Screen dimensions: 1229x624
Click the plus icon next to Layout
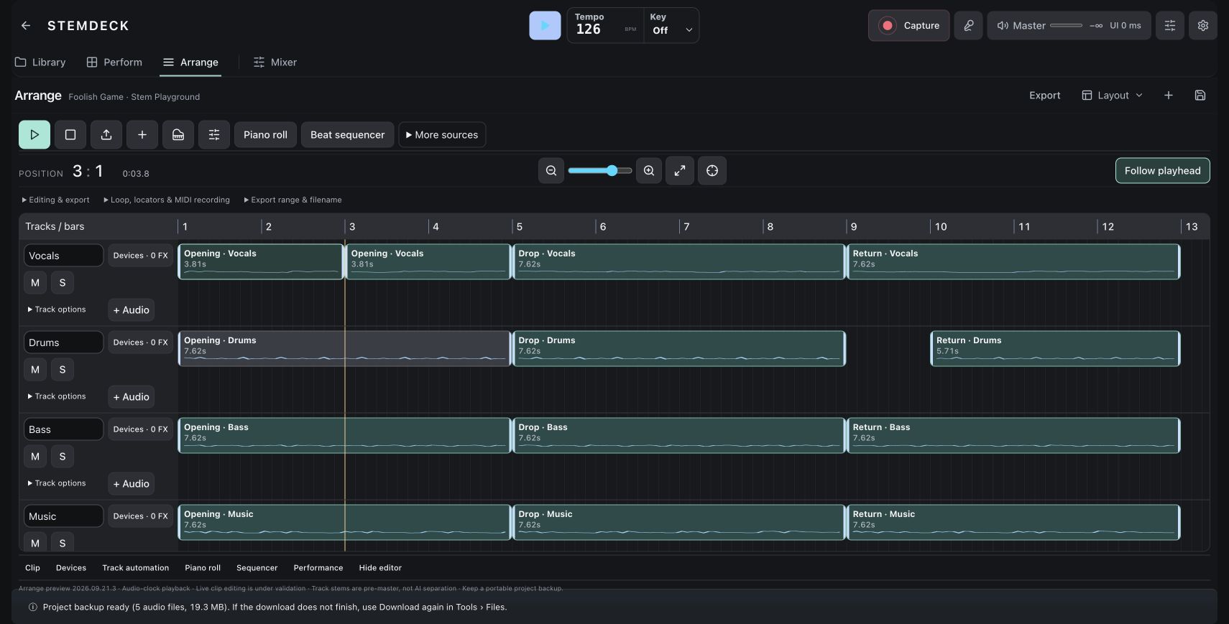click(1169, 96)
